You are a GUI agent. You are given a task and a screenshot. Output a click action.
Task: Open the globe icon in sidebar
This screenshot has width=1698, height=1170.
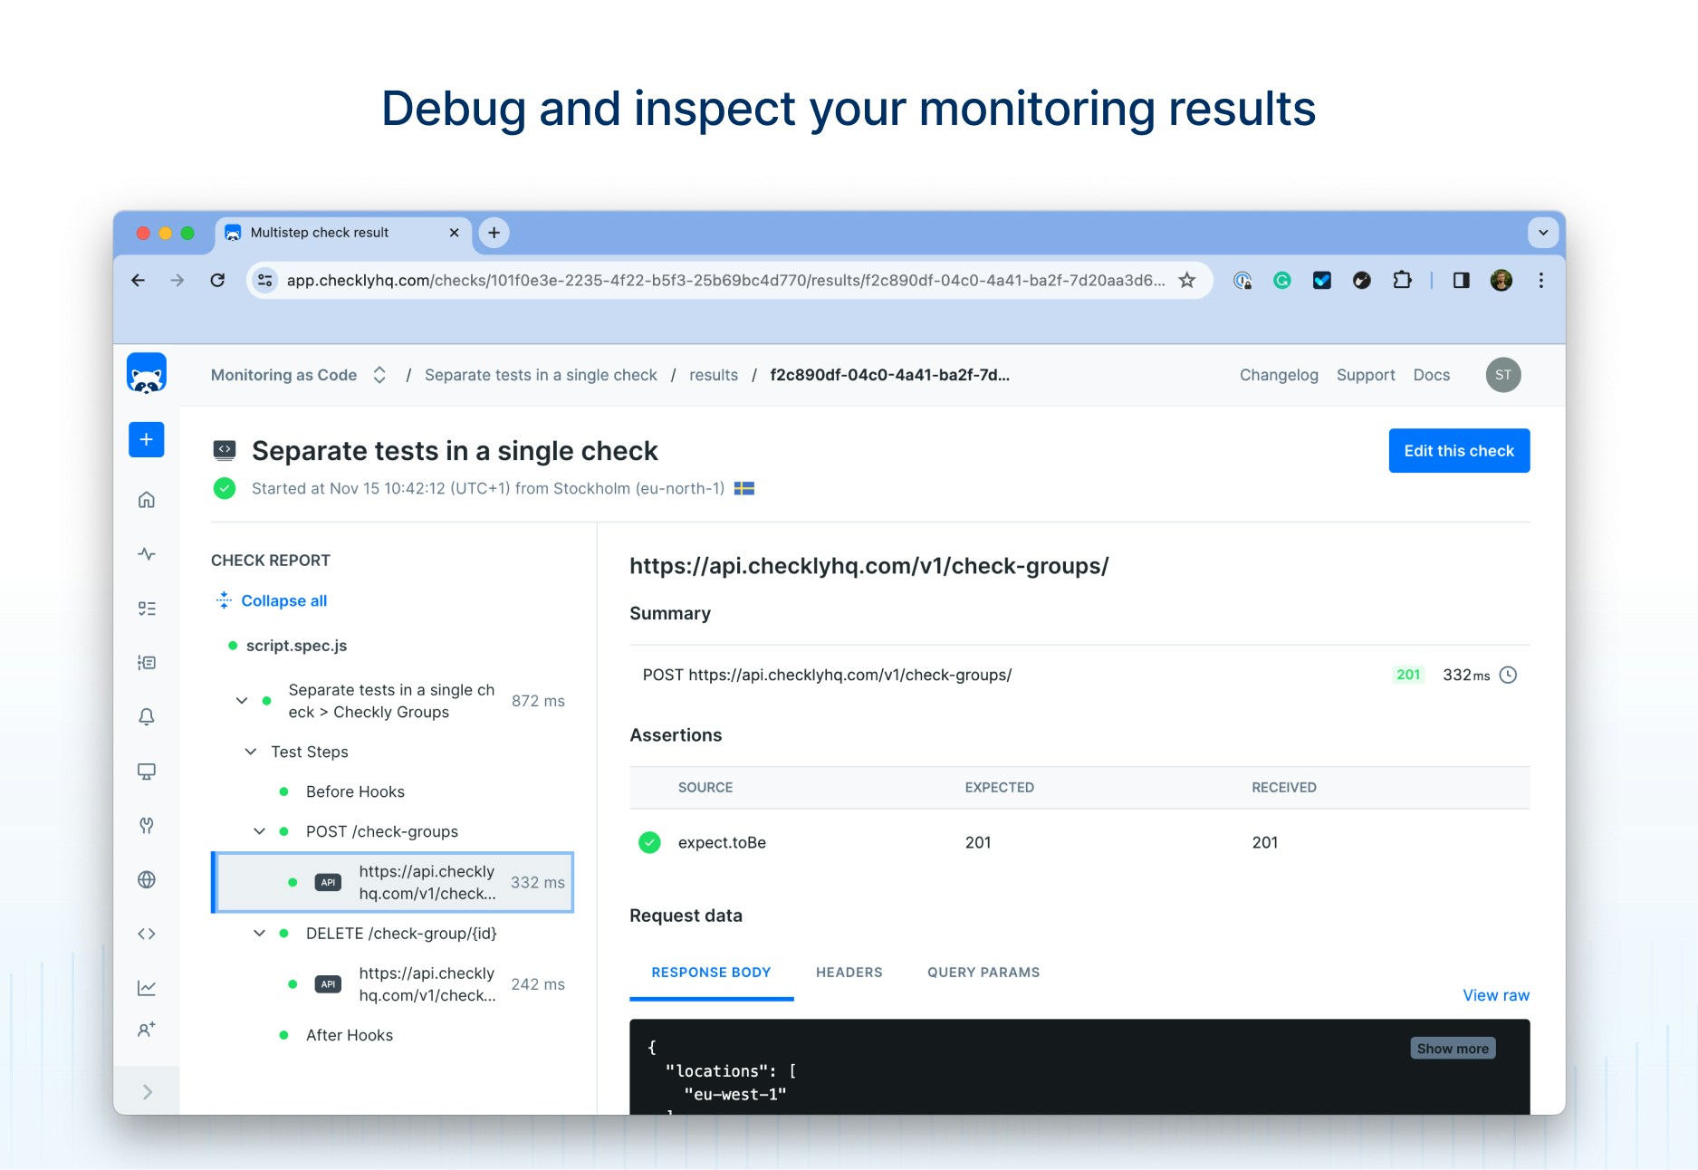tap(146, 879)
